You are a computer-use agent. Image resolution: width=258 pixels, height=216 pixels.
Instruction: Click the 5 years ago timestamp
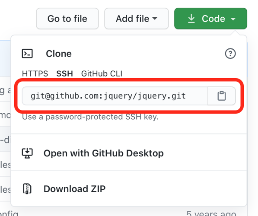pos(211,213)
